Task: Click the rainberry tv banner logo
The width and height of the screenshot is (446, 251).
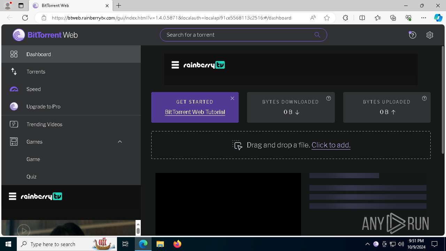Action: (x=204, y=65)
